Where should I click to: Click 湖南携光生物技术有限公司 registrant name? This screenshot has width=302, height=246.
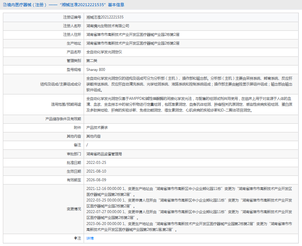pyautogui.click(x=108, y=26)
